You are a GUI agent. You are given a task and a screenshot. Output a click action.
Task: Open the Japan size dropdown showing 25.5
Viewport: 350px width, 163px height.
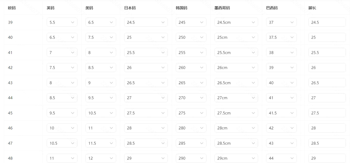[x=146, y=52]
